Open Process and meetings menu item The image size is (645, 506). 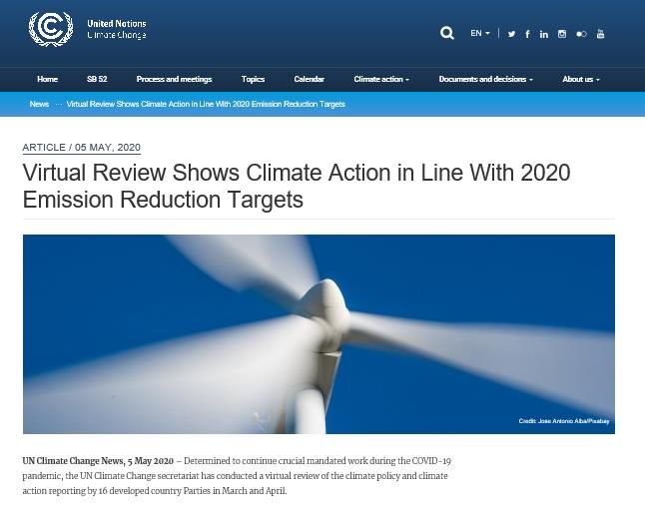(x=174, y=79)
